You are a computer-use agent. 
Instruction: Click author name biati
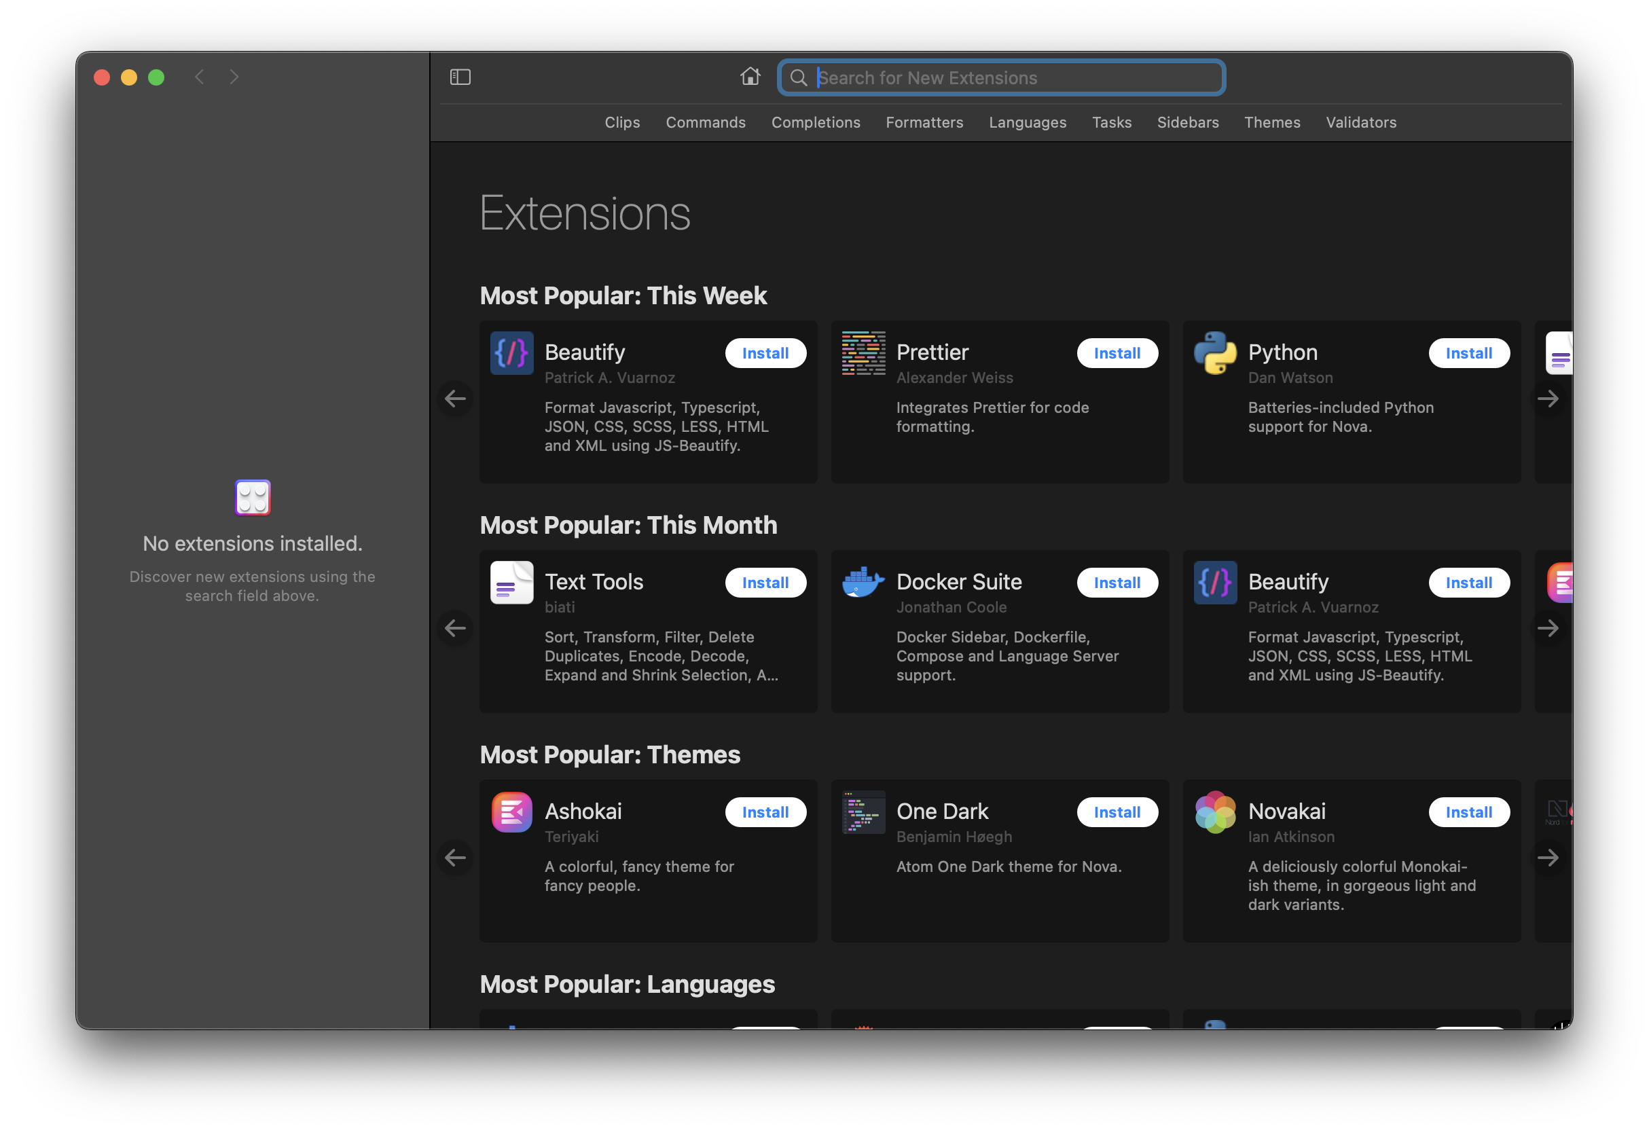[x=559, y=607]
